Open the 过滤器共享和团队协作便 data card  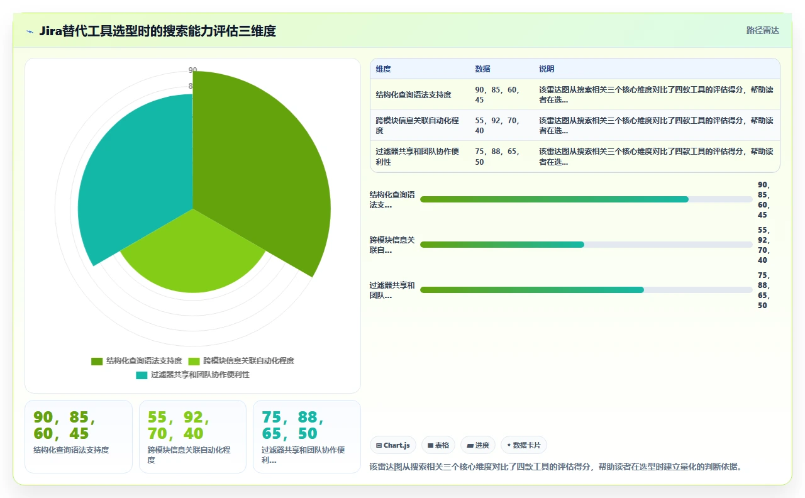point(307,436)
